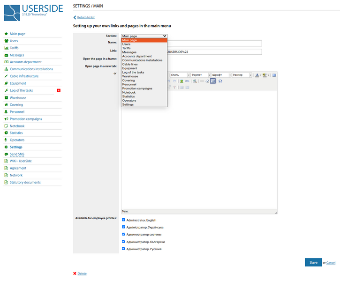Click the red X Delete icon
The width and height of the screenshot is (340, 281).
click(x=75, y=274)
